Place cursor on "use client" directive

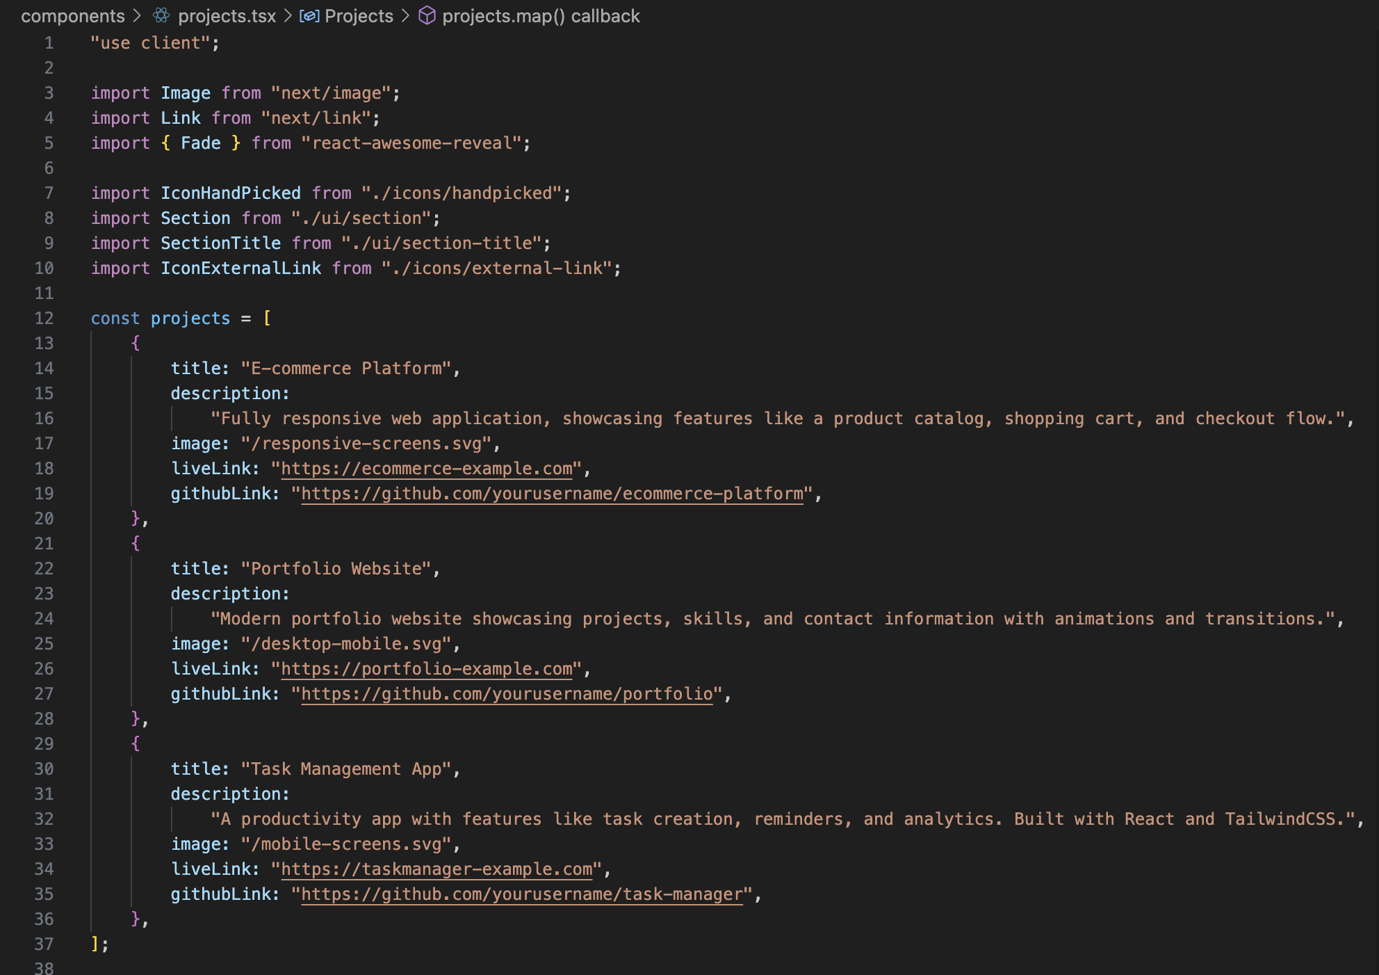pos(151,43)
